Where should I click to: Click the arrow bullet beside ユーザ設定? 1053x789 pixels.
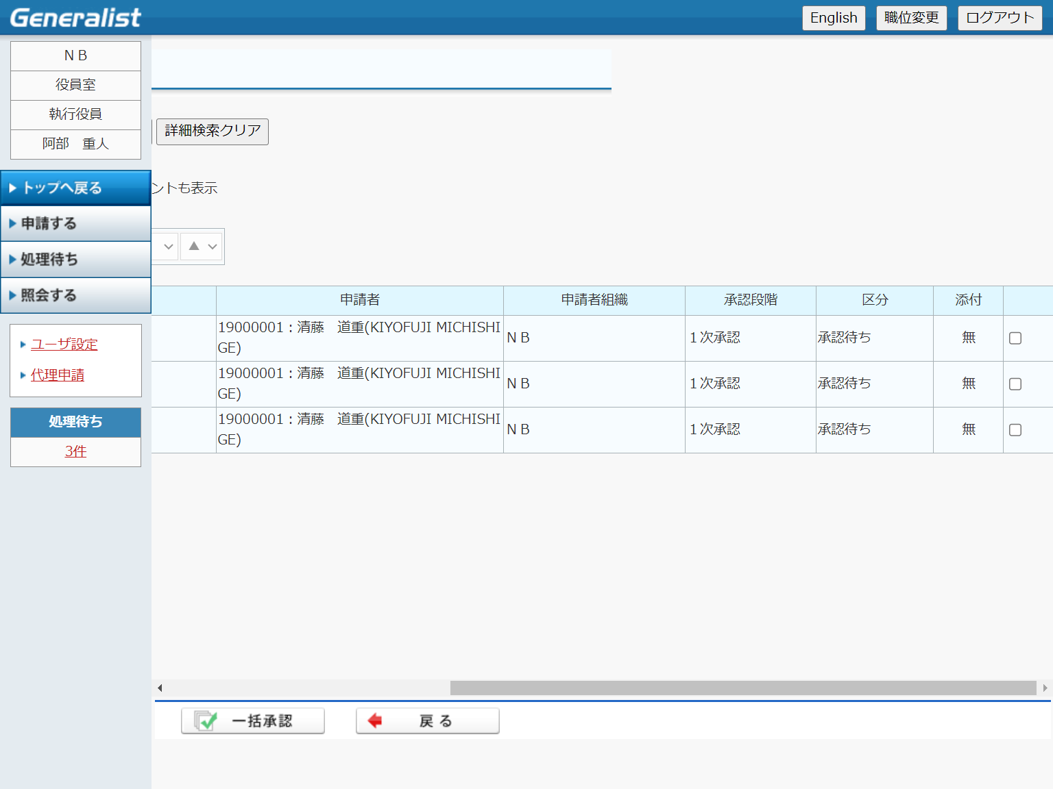coord(23,345)
